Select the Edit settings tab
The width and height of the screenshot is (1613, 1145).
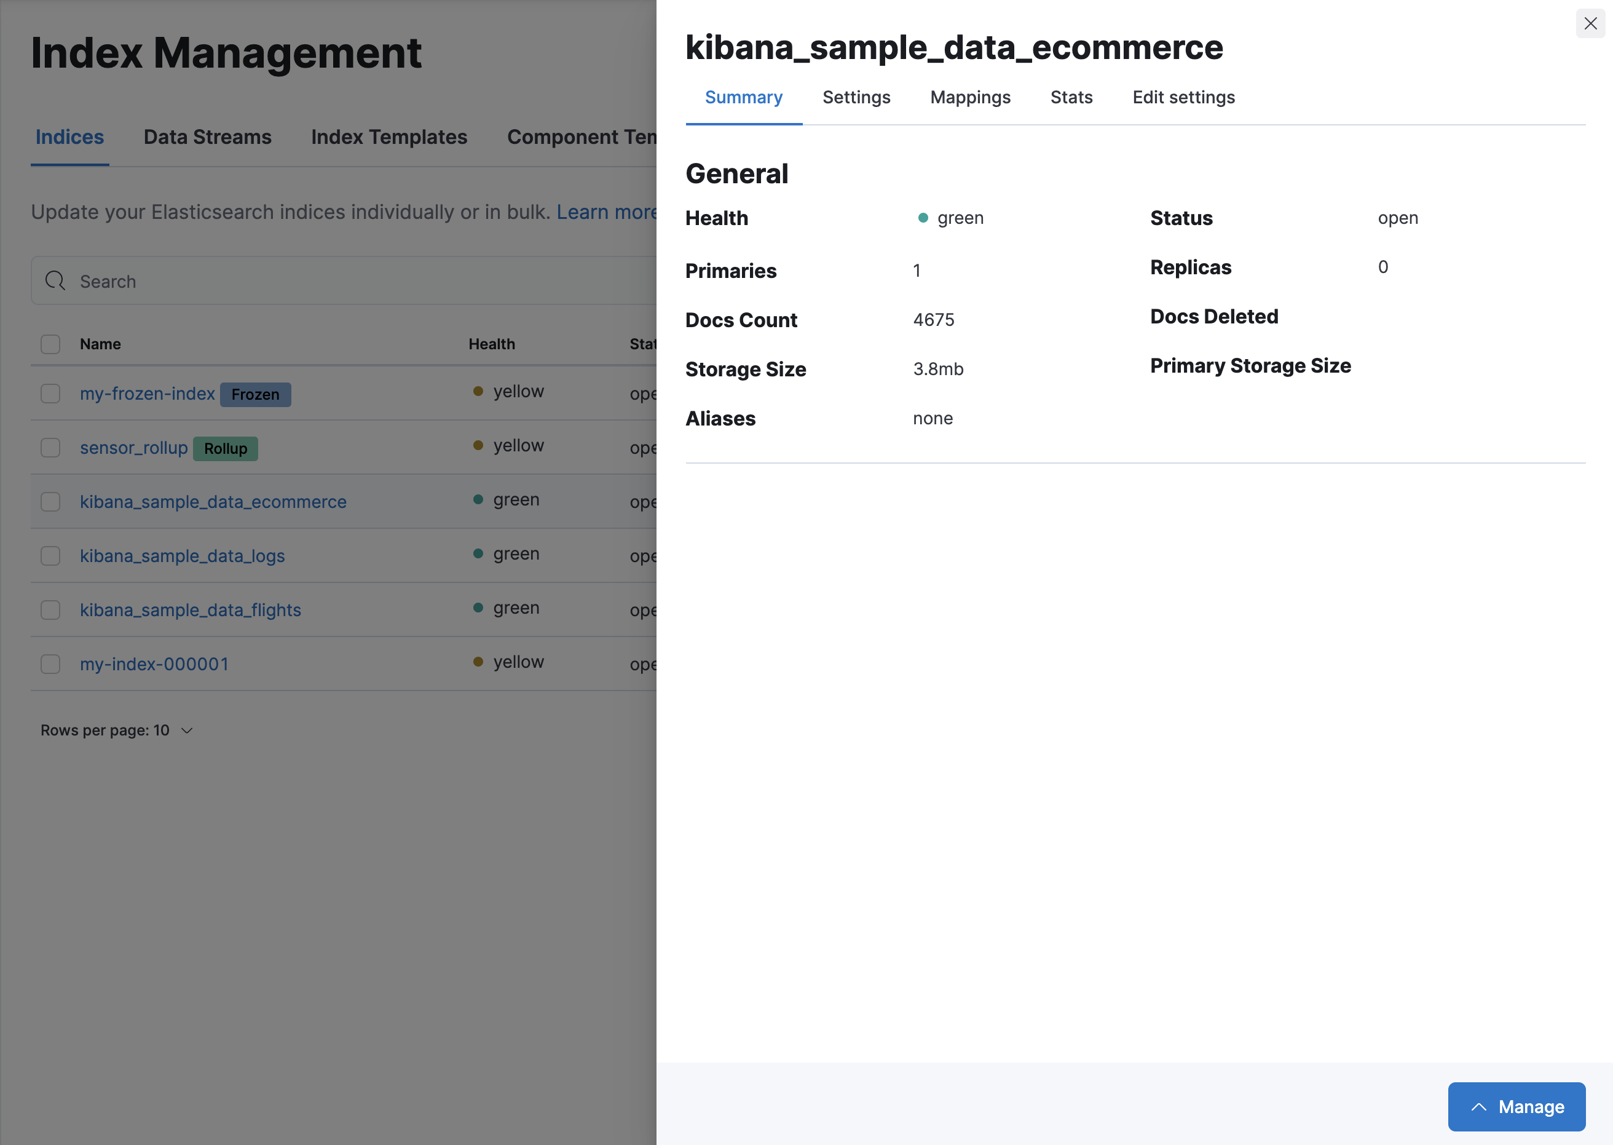1183,97
